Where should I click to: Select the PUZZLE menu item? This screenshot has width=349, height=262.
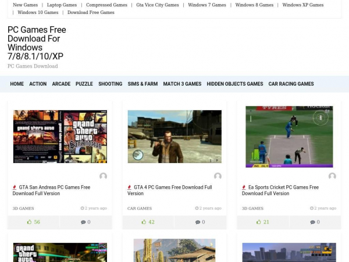click(84, 84)
